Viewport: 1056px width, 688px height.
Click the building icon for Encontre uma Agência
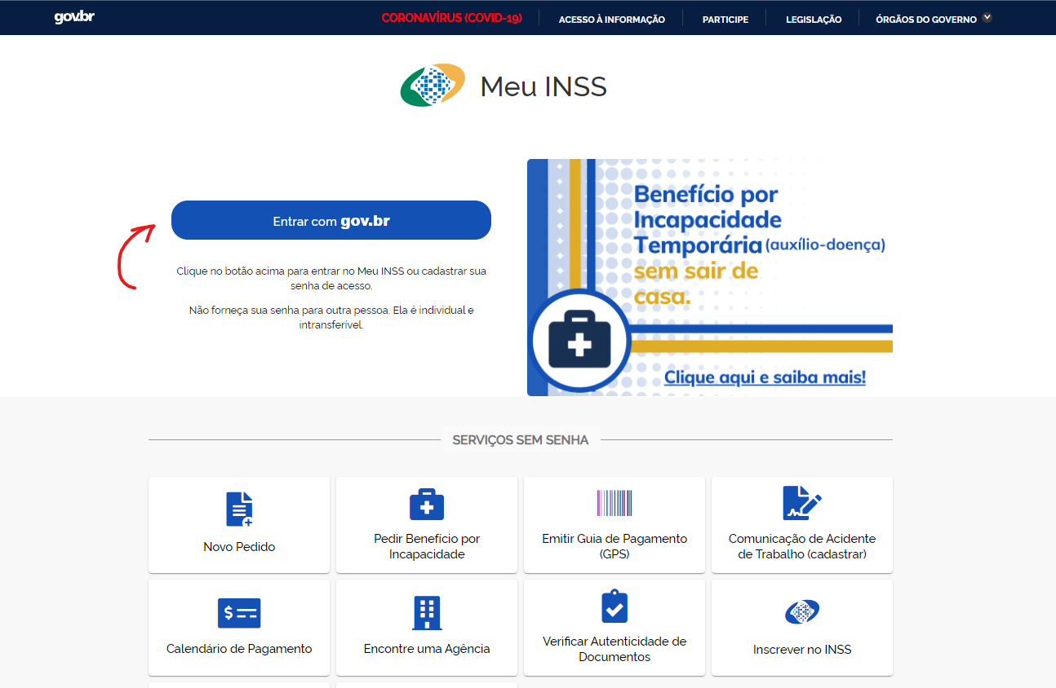pyautogui.click(x=427, y=613)
